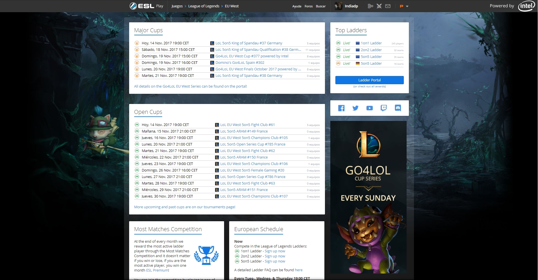Sign up now for 2on2 Ladder
Image resolution: width=538 pixels, height=280 pixels.
pyautogui.click(x=275, y=256)
